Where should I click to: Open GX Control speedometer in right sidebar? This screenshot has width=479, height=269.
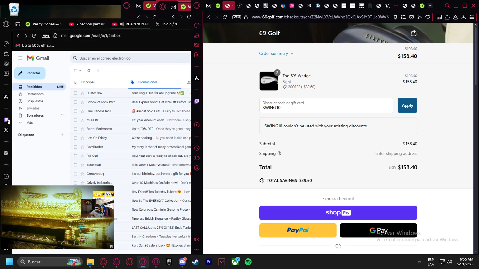pyautogui.click(x=197, y=25)
